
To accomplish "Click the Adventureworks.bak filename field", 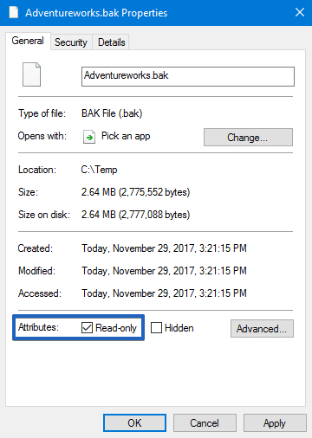I will coord(188,76).
